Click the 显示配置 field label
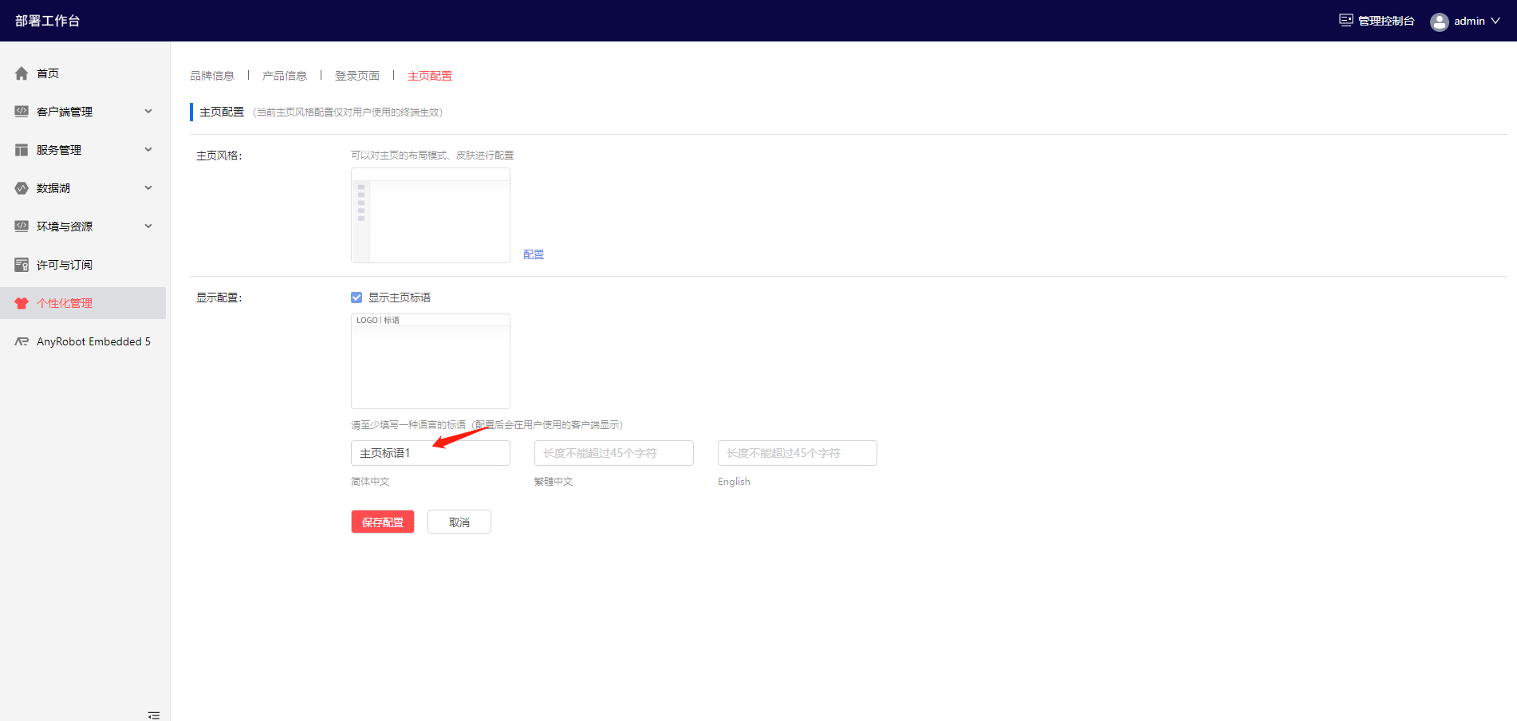Image resolution: width=1517 pixels, height=721 pixels. (219, 297)
